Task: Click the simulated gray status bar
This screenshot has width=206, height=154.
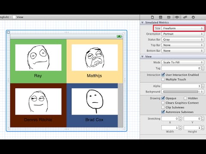Action: coord(67,37)
